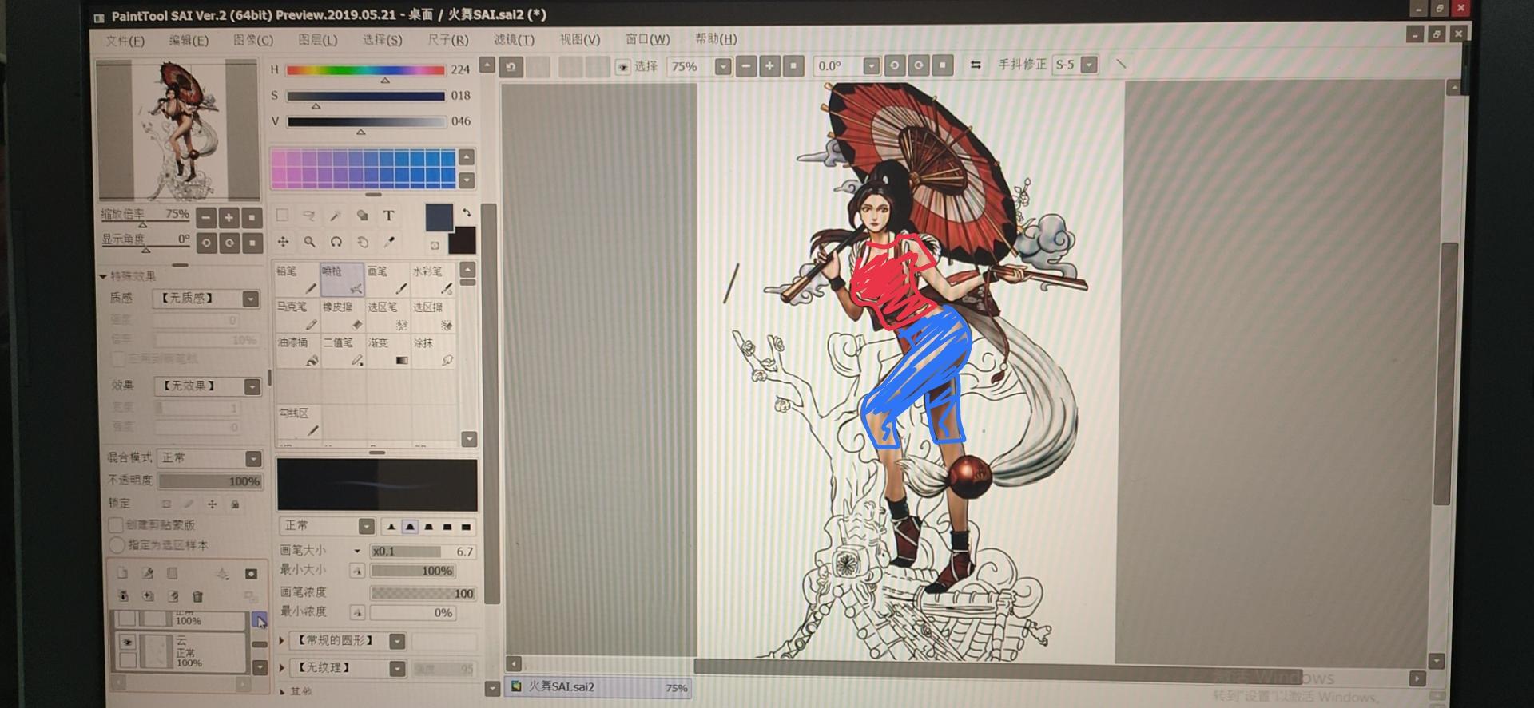Image resolution: width=1534 pixels, height=708 pixels.
Task: Select the 油漆桶 bucket tool
Action: (x=297, y=351)
